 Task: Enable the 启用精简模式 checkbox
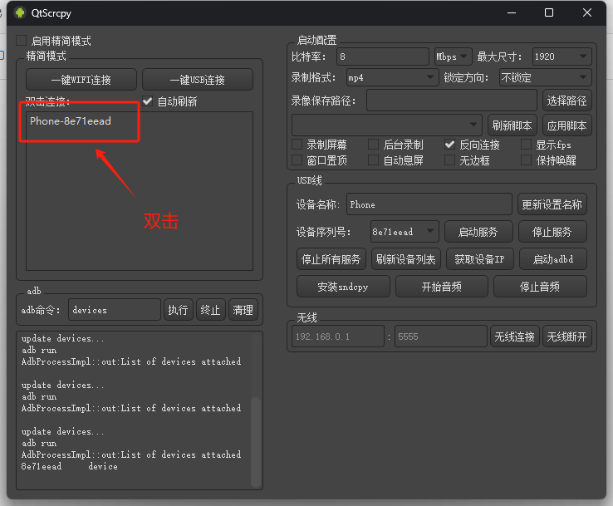tap(22, 41)
